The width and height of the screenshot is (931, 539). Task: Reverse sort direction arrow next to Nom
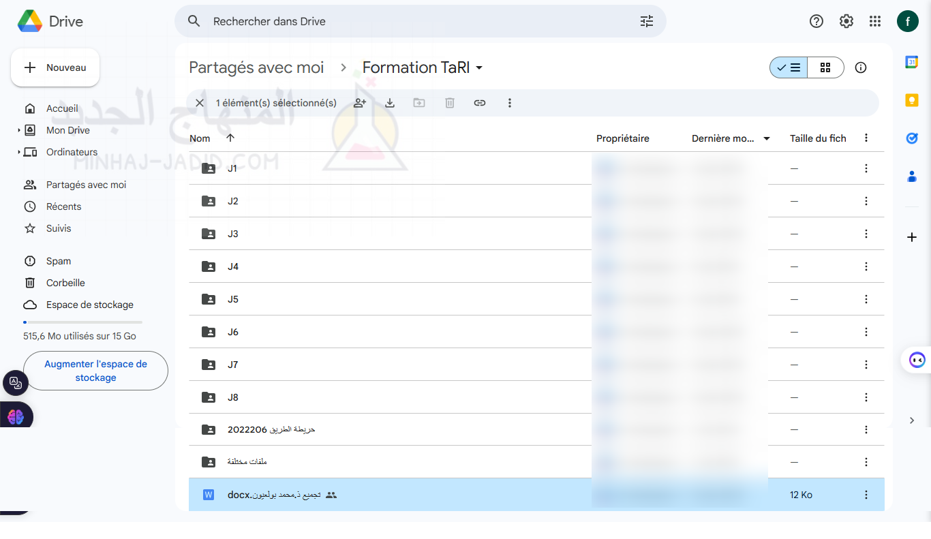tap(230, 138)
